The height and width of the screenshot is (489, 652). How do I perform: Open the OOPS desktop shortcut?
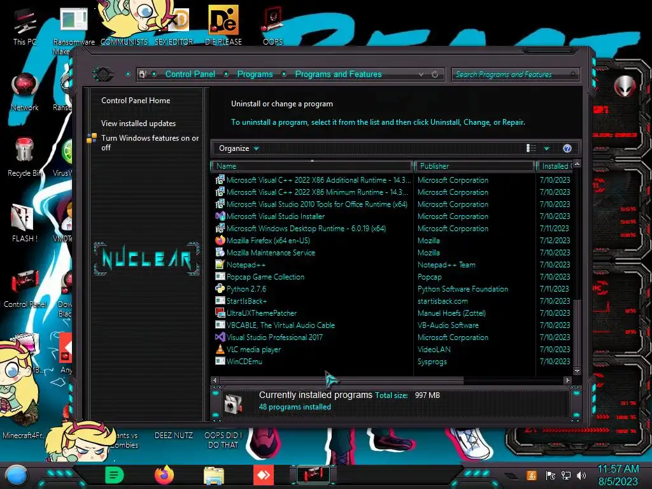point(273,25)
